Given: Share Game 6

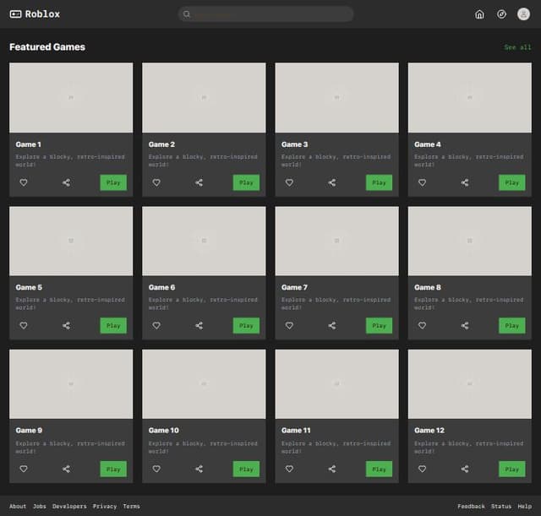Looking at the screenshot, I should pos(199,326).
